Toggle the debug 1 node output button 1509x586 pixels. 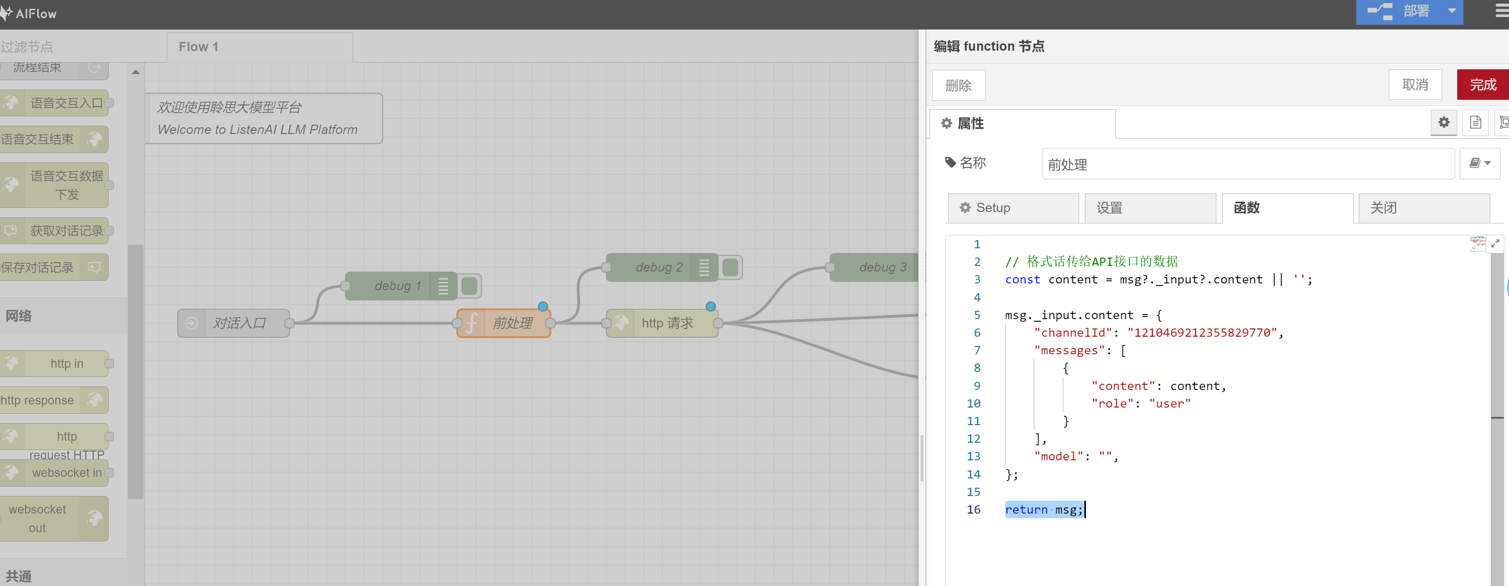pos(469,286)
